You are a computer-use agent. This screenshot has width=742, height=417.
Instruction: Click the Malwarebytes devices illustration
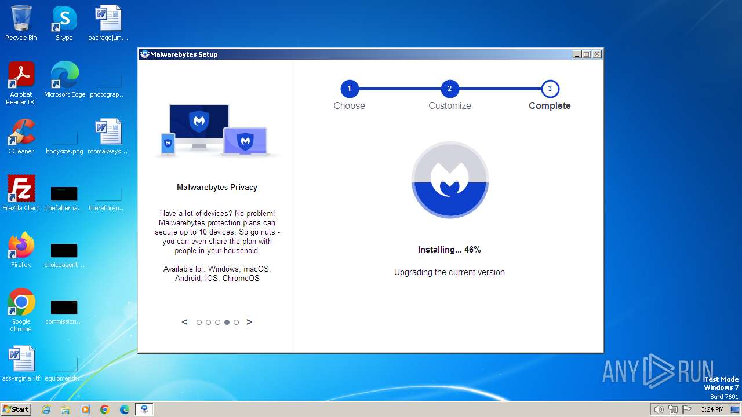pos(217,130)
